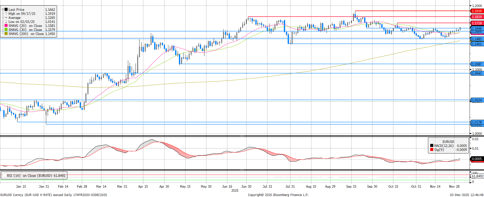Click the blue 1.1401 support level tag
Image resolution: width=484 pixels, height=197 pixels.
pyautogui.click(x=477, y=44)
